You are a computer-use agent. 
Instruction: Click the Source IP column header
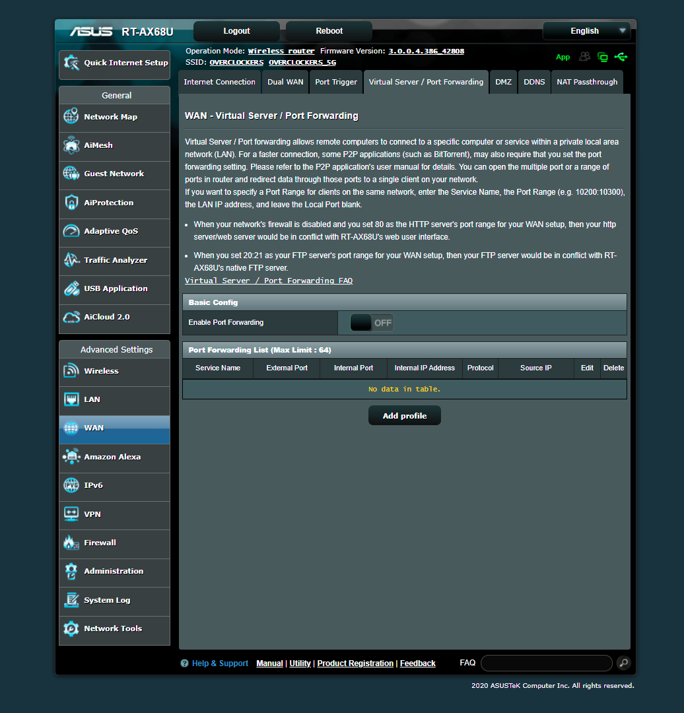point(535,368)
